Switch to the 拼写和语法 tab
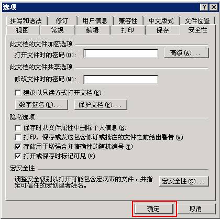This screenshot has width=220, height=219. (x=26, y=21)
